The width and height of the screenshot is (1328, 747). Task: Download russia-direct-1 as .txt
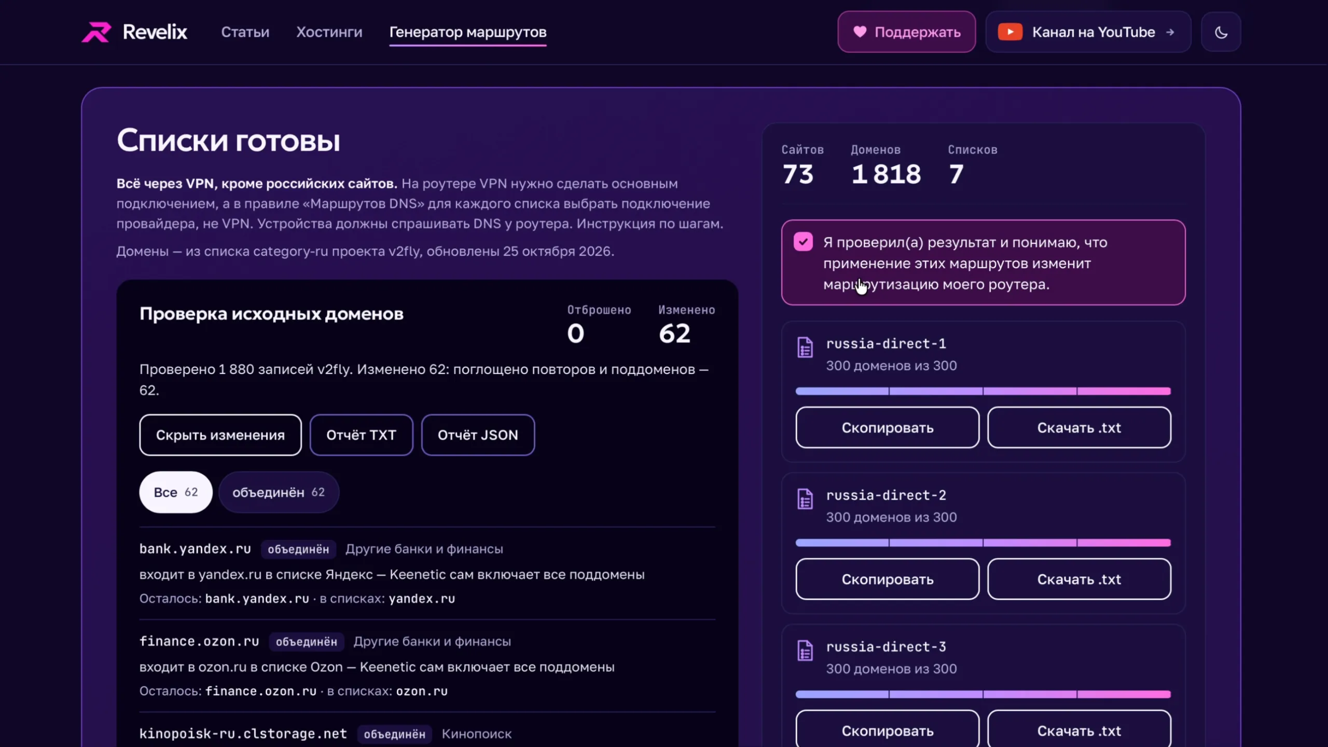click(1079, 427)
